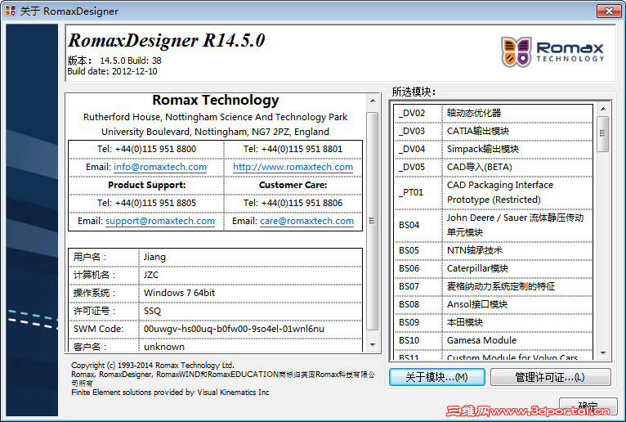Click the module list scrollbar up arrow

603,109
